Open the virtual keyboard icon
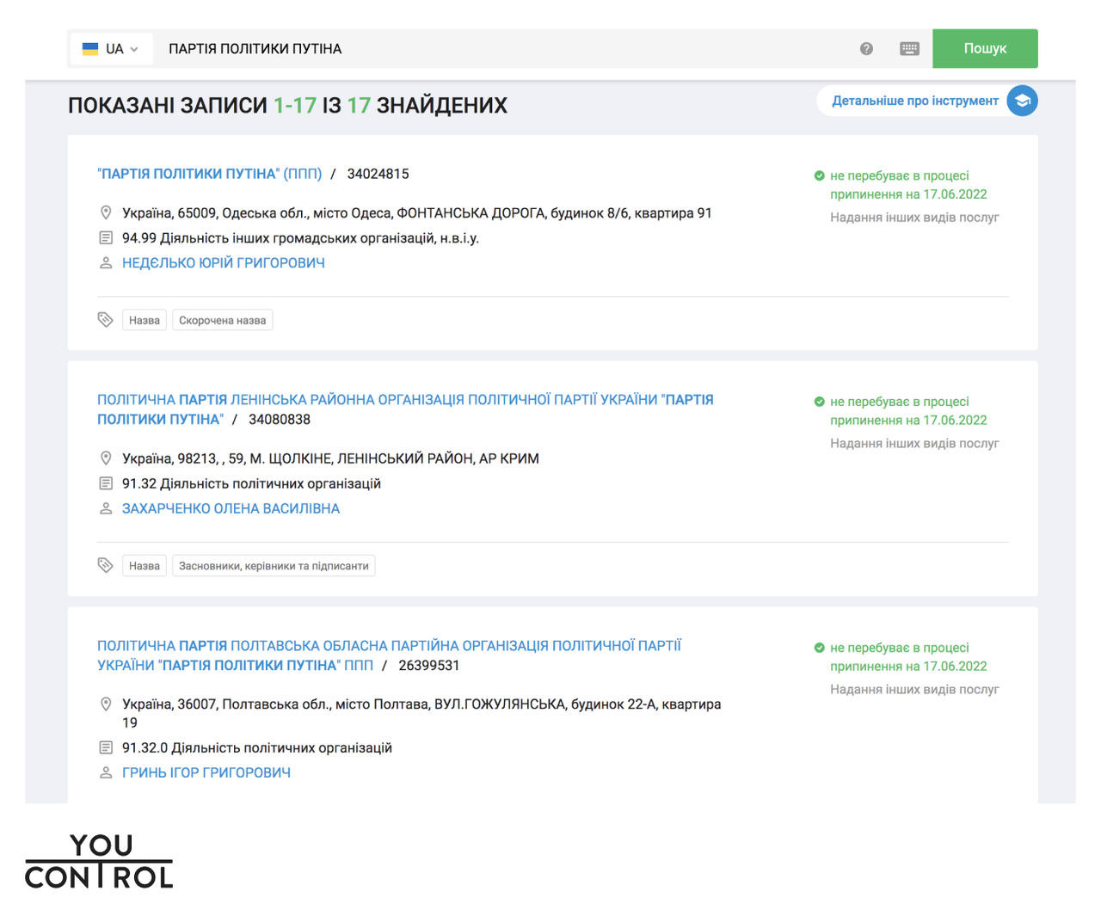The width and height of the screenshot is (1101, 910). 909,49
